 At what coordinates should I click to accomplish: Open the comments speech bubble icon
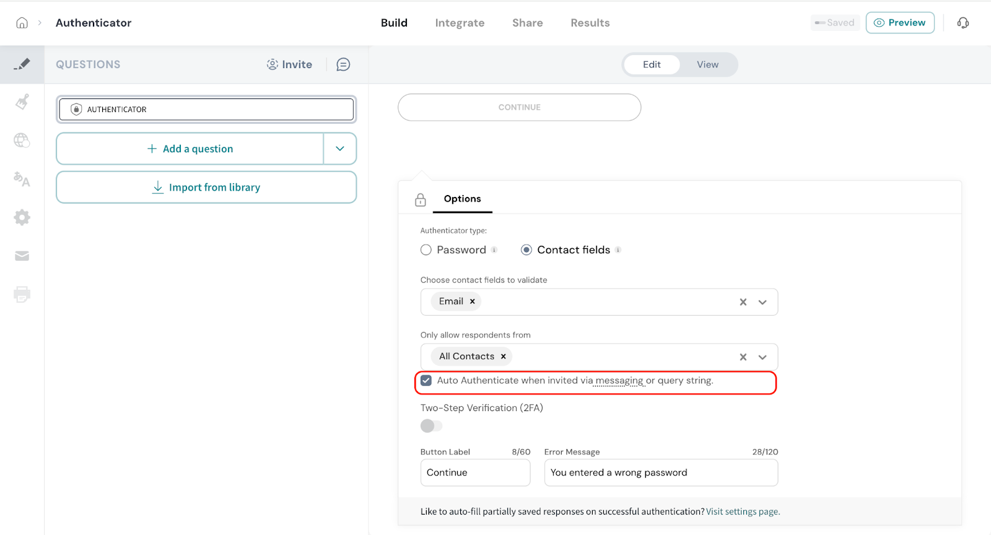343,64
